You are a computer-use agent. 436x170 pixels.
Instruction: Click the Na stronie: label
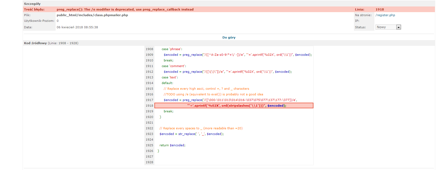pyautogui.click(x=363, y=15)
